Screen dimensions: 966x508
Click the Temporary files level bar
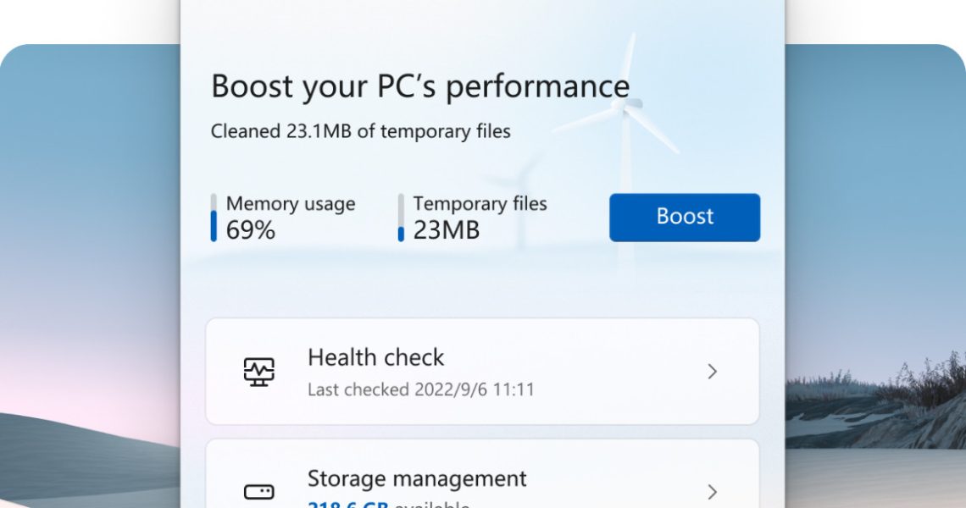click(401, 218)
